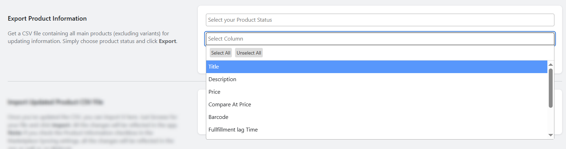Click the Unselect All button
Image resolution: width=566 pixels, height=149 pixels.
[249, 53]
